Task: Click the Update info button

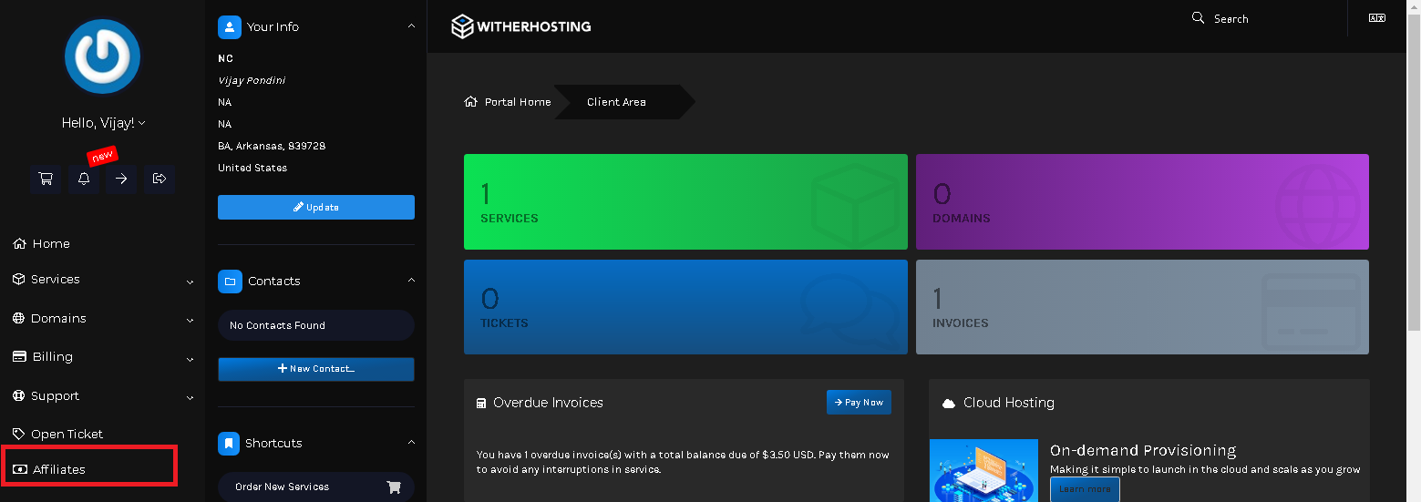Action: tap(316, 208)
